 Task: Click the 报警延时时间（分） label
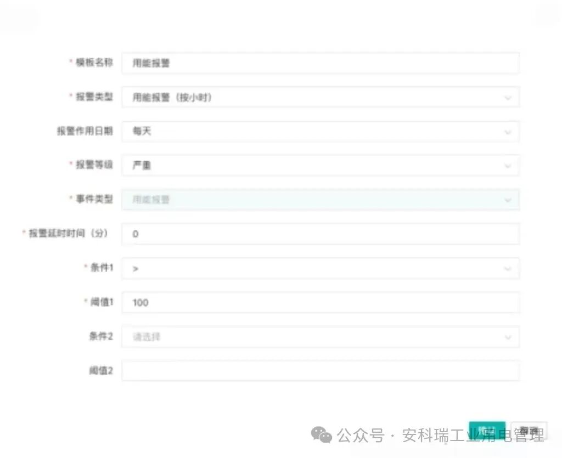click(x=68, y=234)
